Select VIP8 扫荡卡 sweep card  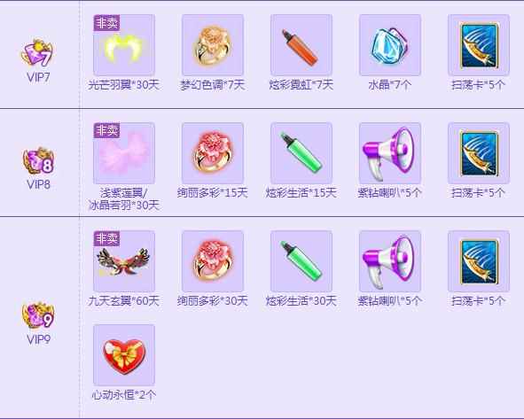pos(479,153)
